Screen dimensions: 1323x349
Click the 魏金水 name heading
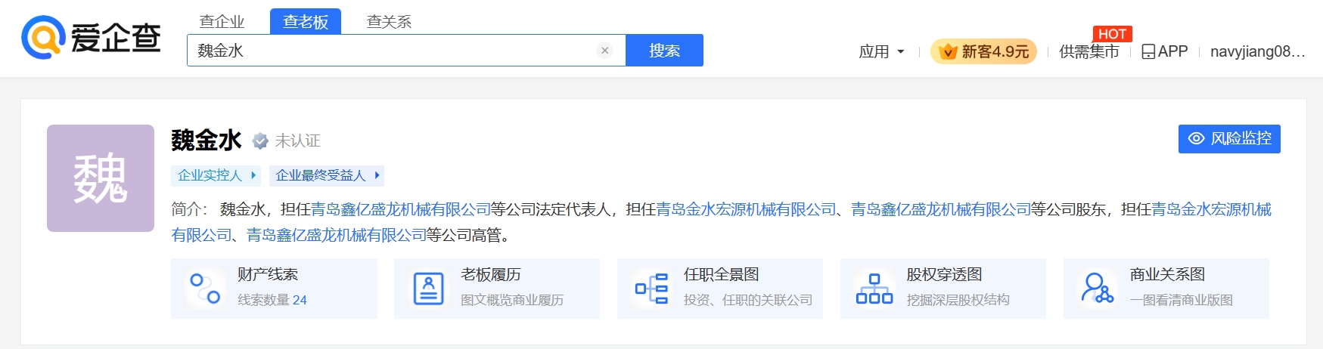pos(207,140)
